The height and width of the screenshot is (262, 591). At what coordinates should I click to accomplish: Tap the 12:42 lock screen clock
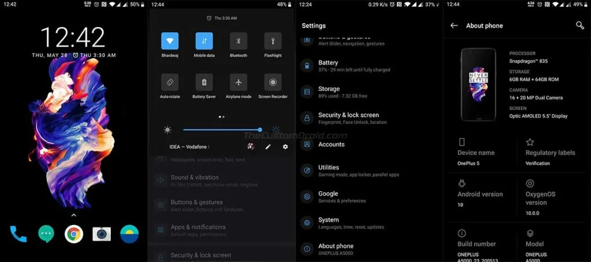[x=73, y=37]
